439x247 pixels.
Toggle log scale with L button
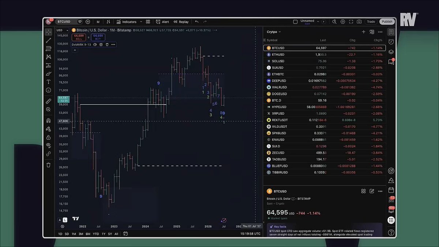65,220
